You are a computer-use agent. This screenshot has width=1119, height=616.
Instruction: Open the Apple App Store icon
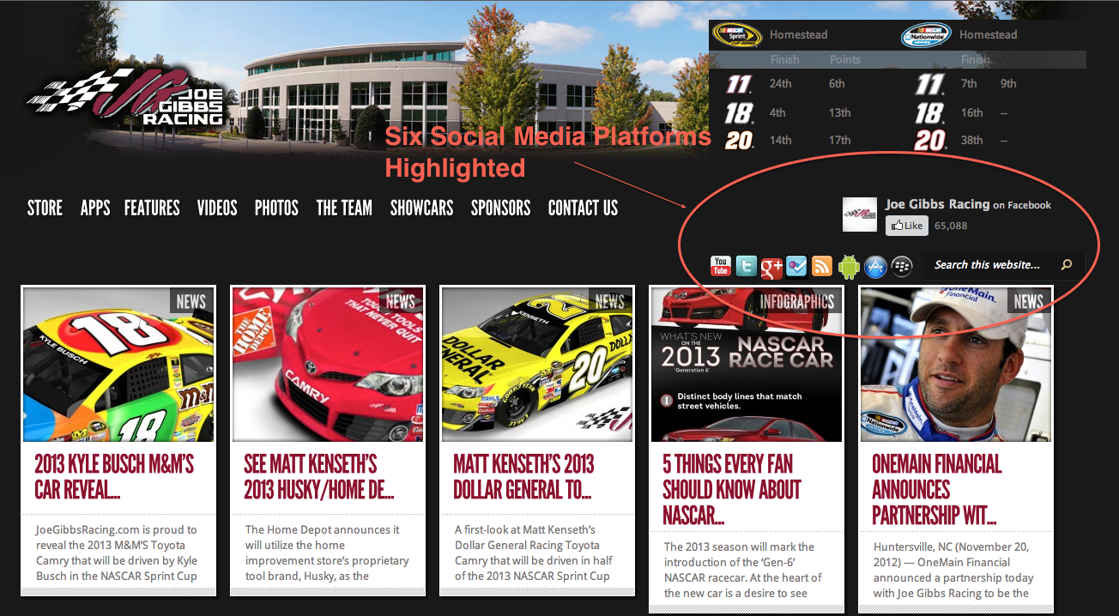[874, 266]
